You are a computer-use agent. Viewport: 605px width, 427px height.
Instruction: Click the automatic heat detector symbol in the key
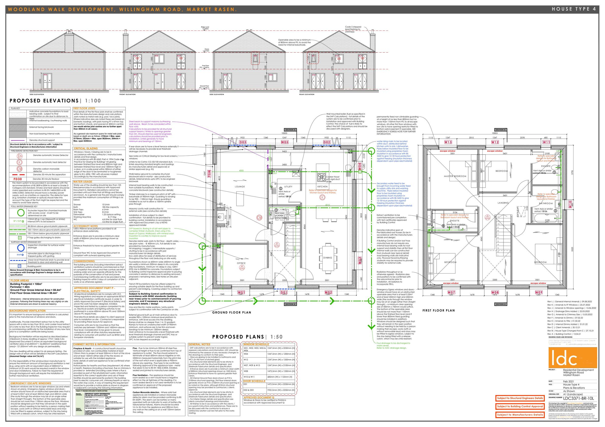(20, 162)
